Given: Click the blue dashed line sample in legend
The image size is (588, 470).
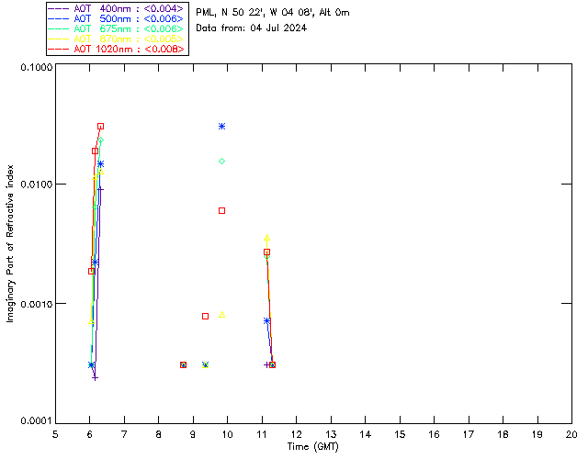Looking at the screenshot, I should 59,18.
